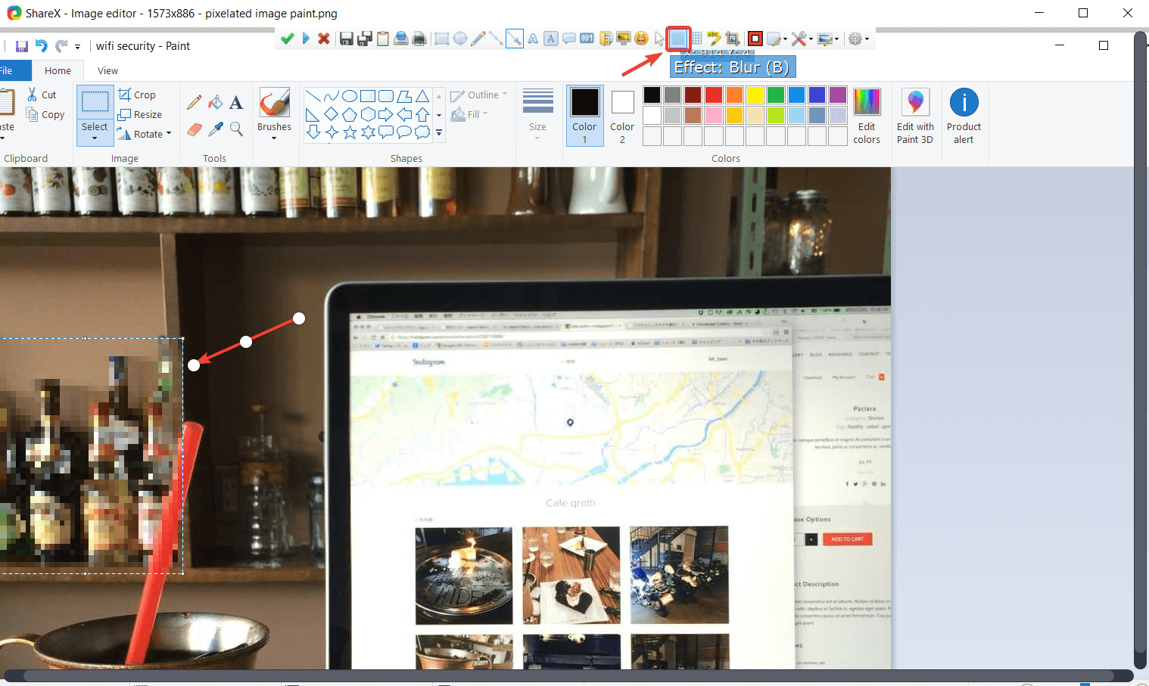The height and width of the screenshot is (686, 1149).
Task: Open the View tab in Paint
Action: click(107, 70)
